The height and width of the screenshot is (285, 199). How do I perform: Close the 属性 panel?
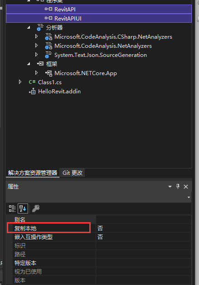(186, 187)
